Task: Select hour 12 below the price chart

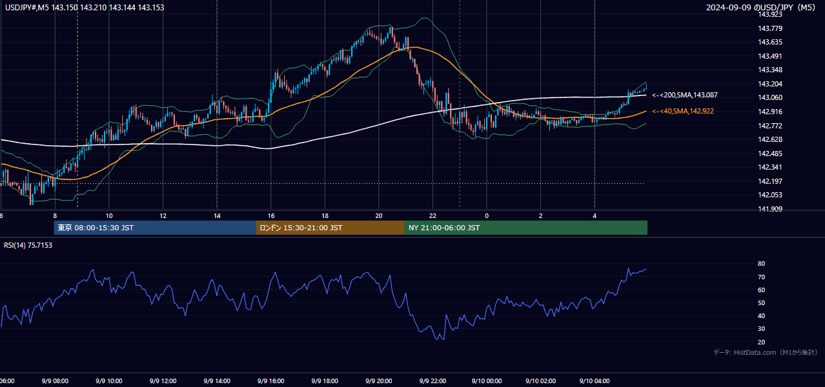Action: point(163,216)
